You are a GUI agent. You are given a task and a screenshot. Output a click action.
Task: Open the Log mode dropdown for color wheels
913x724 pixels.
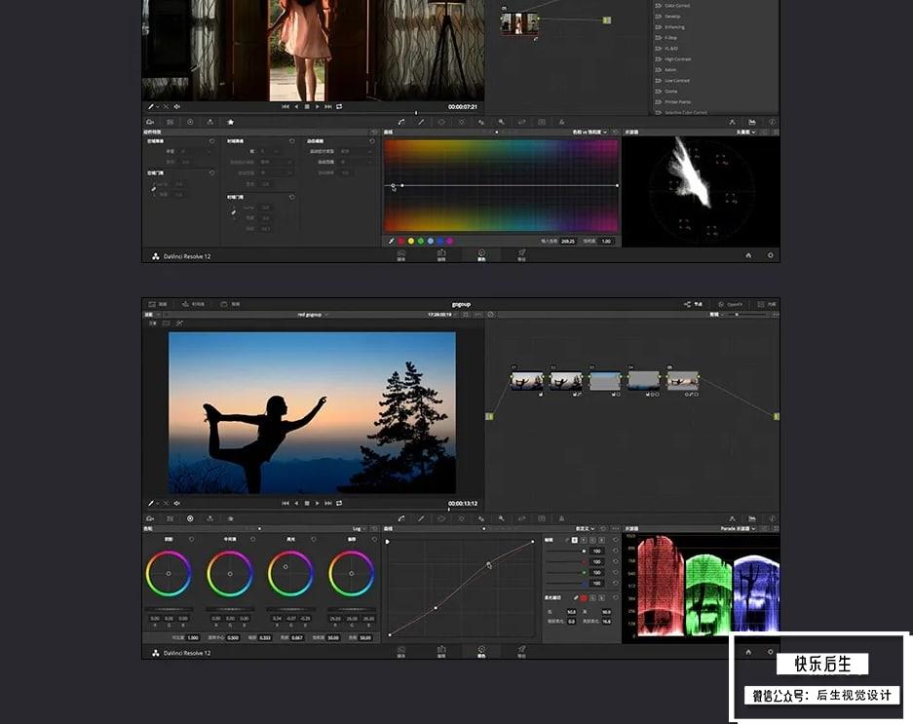click(357, 529)
